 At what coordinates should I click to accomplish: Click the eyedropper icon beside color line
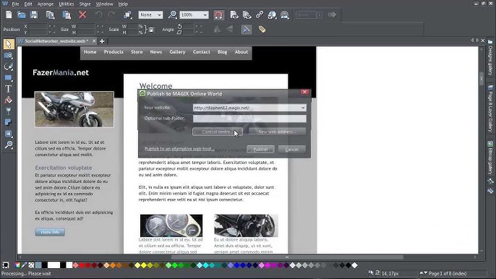pos(24,265)
